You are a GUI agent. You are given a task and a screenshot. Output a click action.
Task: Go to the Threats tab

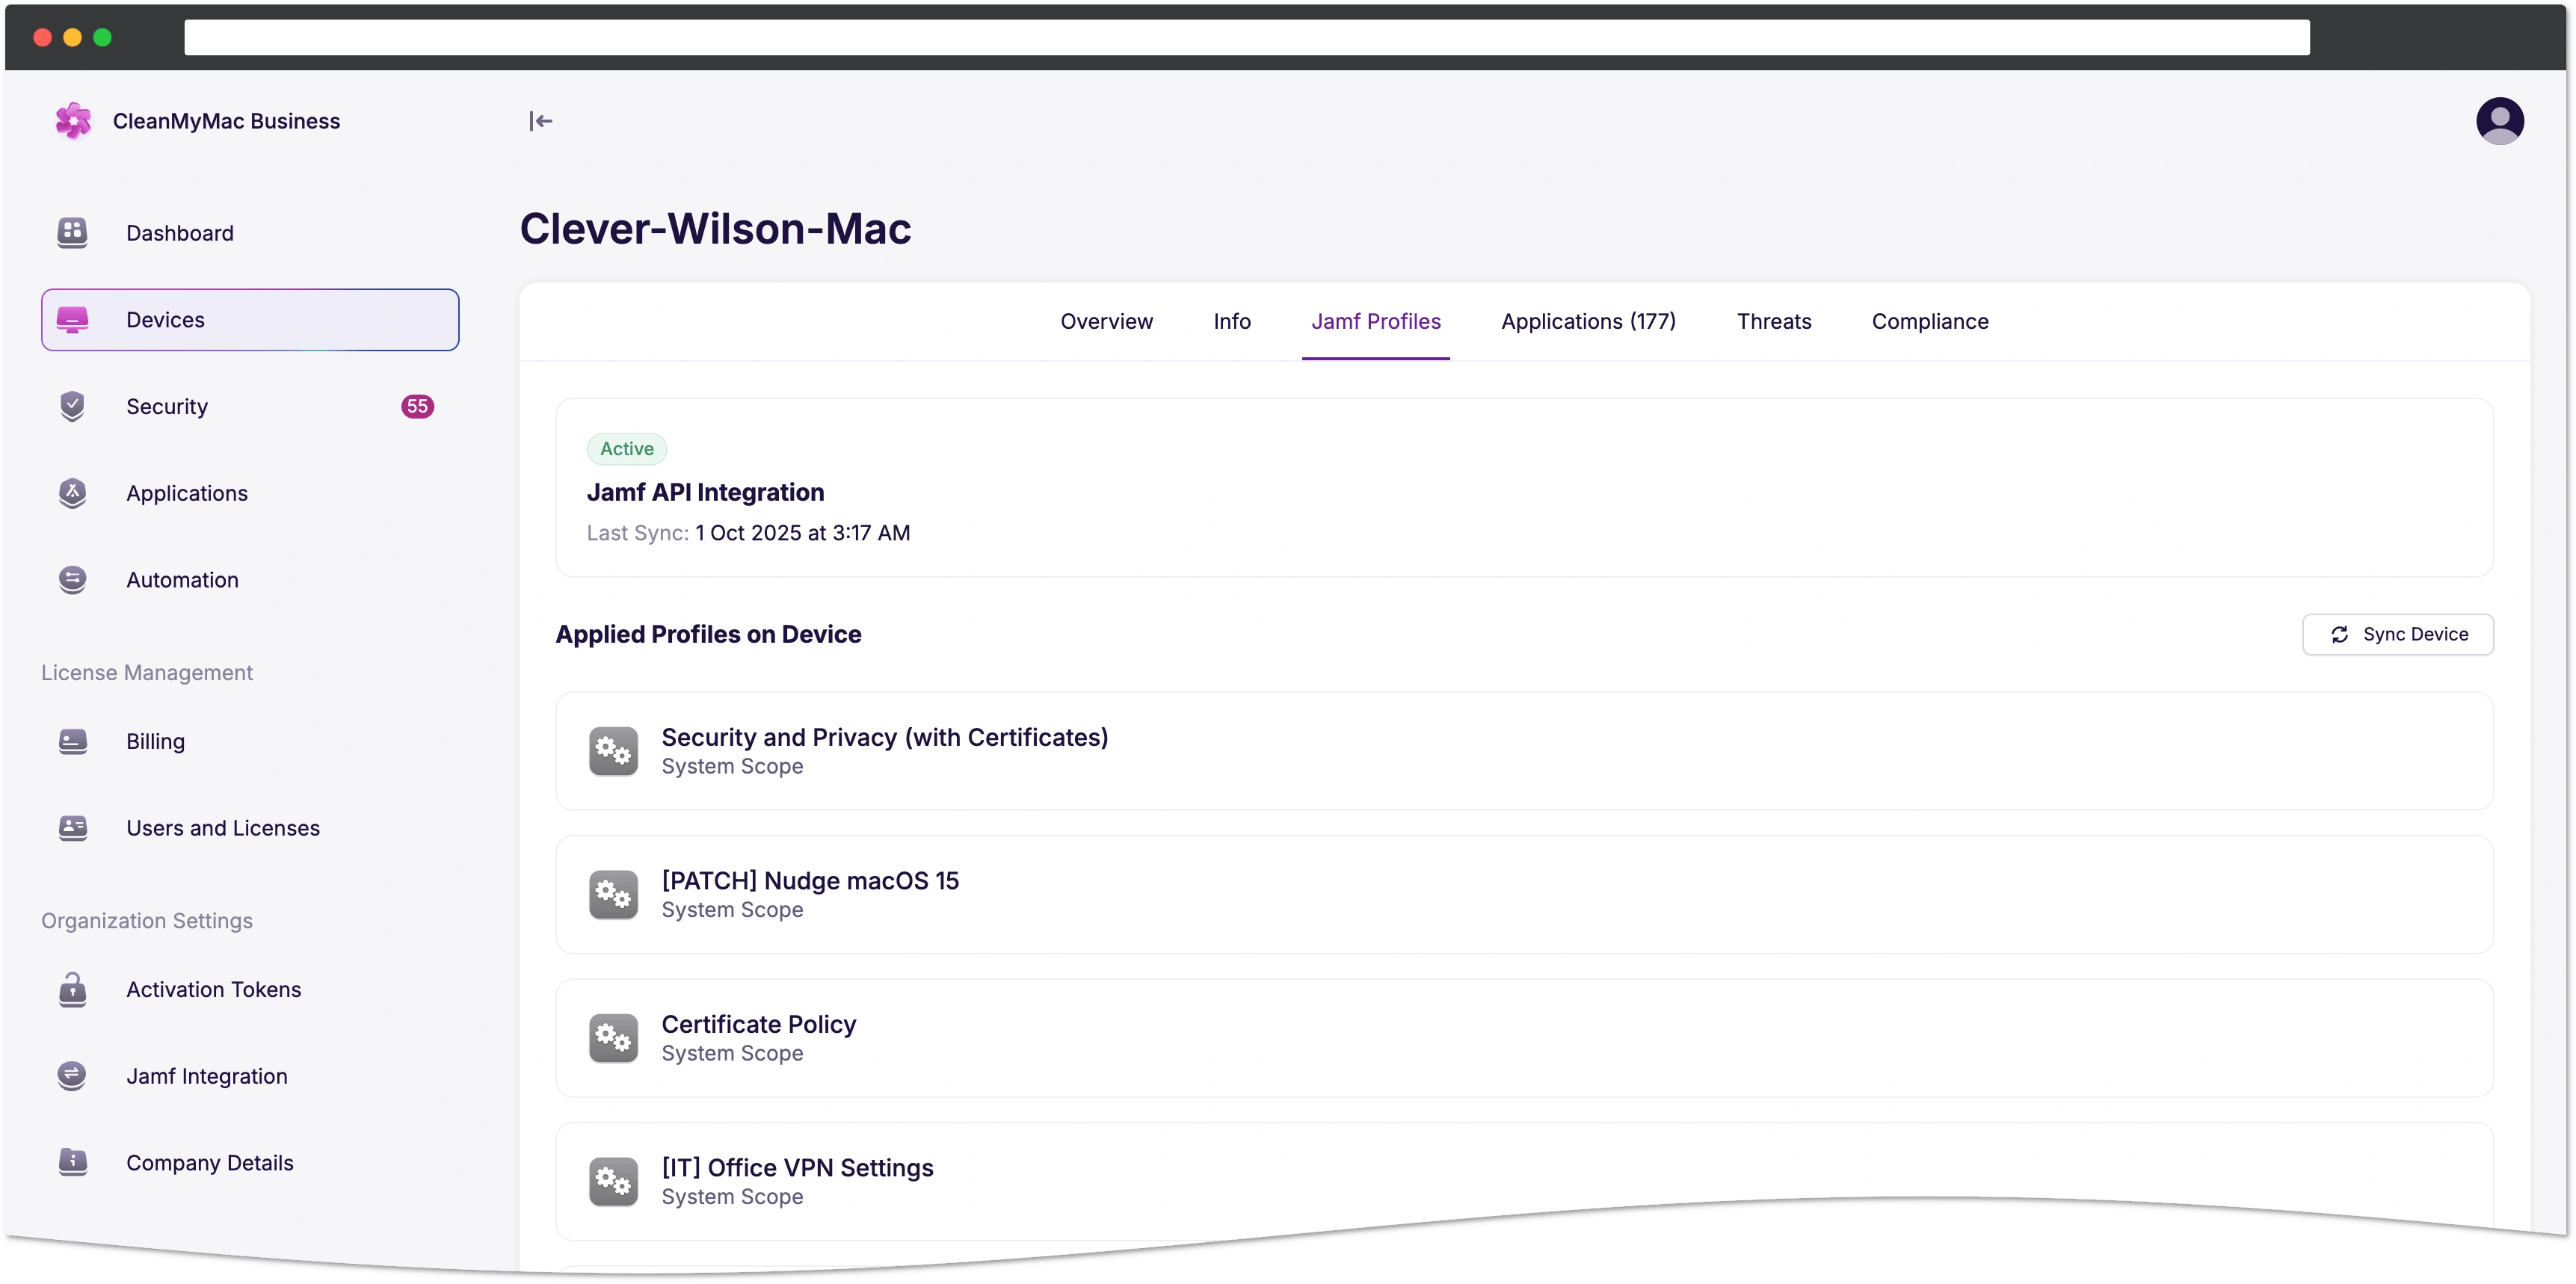[1773, 322]
